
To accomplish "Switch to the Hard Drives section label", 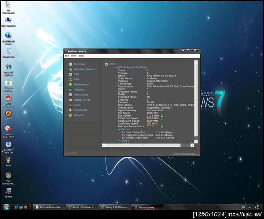I will click(81, 95).
